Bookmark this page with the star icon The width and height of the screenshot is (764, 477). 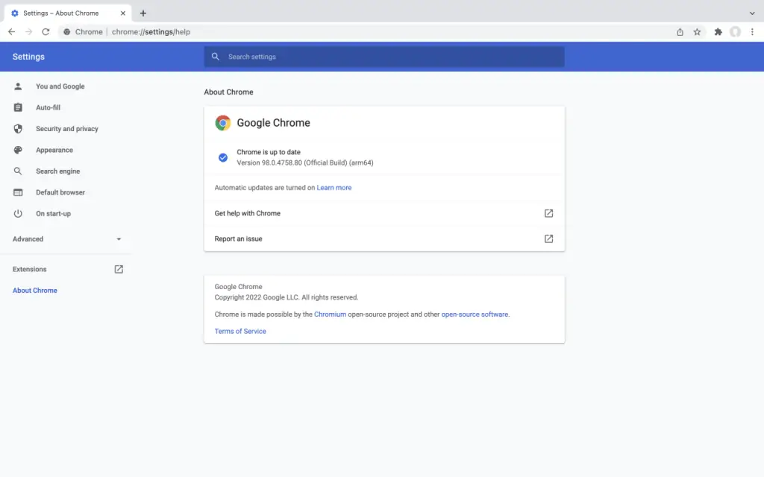coord(697,32)
